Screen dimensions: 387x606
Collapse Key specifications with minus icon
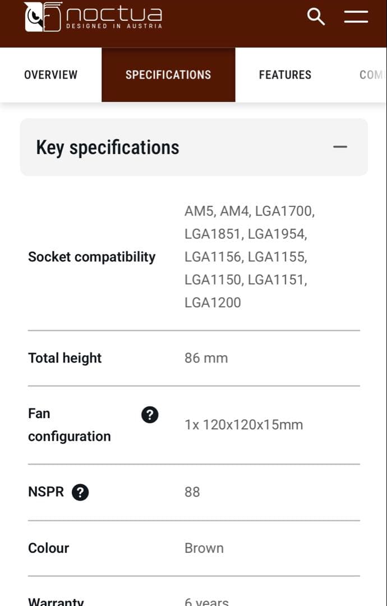pyautogui.click(x=340, y=147)
